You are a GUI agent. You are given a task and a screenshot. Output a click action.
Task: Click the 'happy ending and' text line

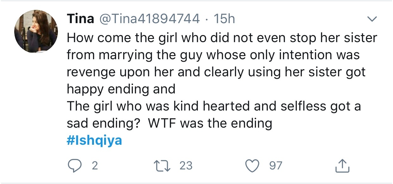[121, 89]
